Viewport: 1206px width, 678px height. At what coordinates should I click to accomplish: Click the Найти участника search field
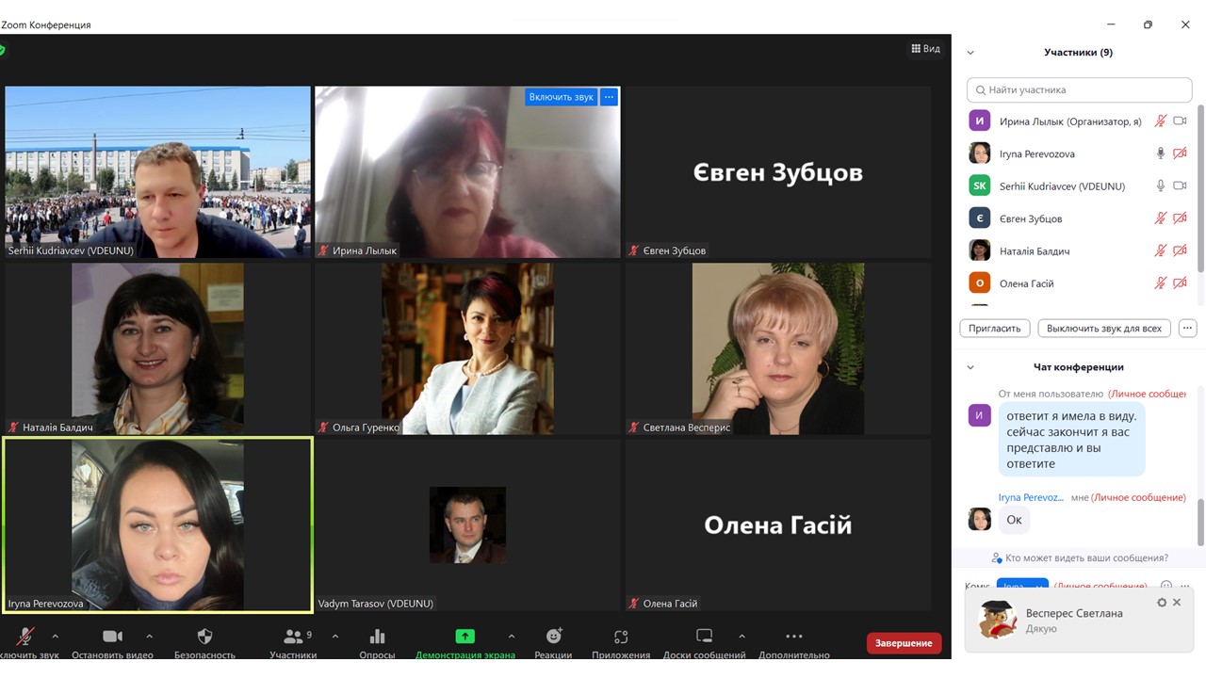[x=1079, y=90]
